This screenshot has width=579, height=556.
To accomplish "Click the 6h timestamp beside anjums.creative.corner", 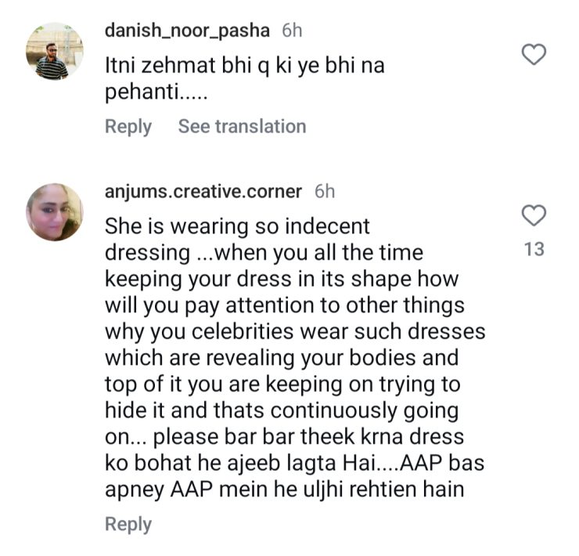I will tap(324, 190).
